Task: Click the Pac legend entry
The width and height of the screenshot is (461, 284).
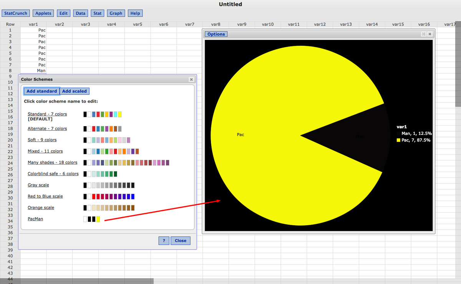Action: 413,140
